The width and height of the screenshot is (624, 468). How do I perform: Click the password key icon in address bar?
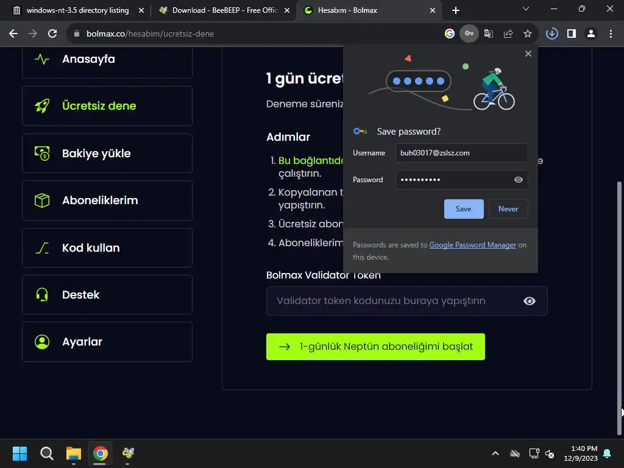point(469,34)
